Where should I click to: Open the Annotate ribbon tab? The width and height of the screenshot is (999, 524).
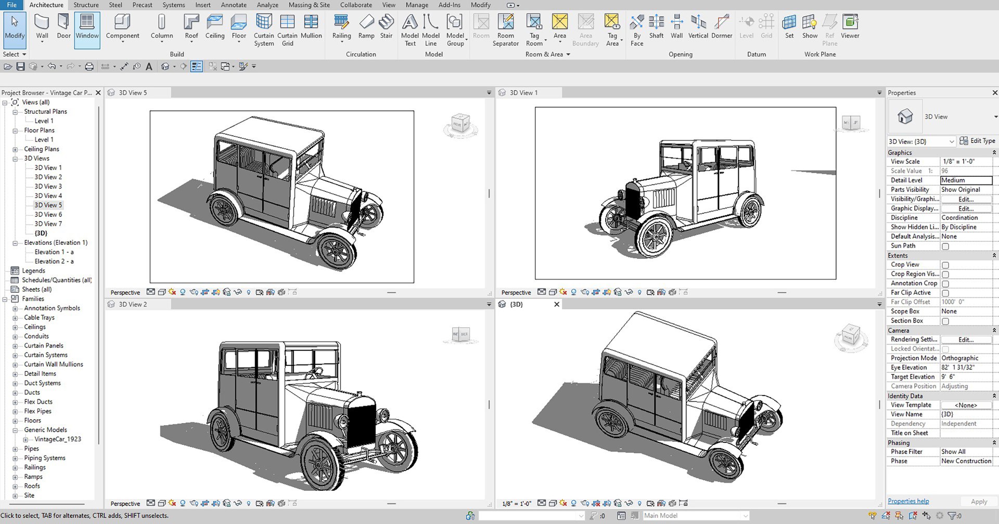234,5
